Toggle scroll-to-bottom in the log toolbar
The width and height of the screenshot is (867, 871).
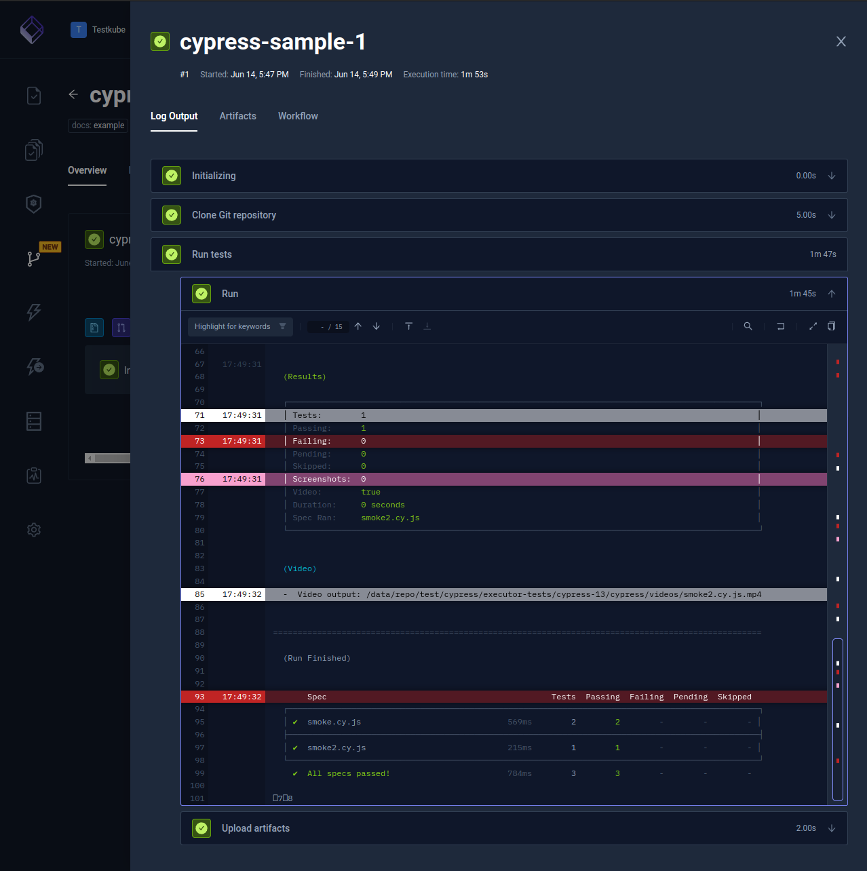click(x=427, y=326)
